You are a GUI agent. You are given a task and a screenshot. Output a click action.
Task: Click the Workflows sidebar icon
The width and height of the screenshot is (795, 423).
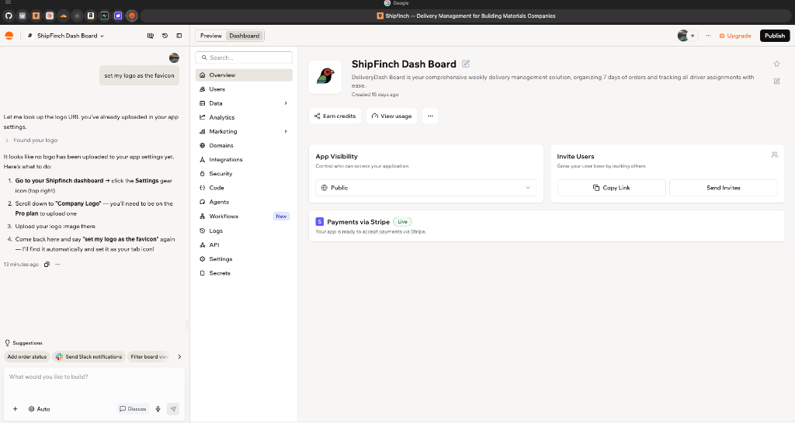tap(203, 217)
